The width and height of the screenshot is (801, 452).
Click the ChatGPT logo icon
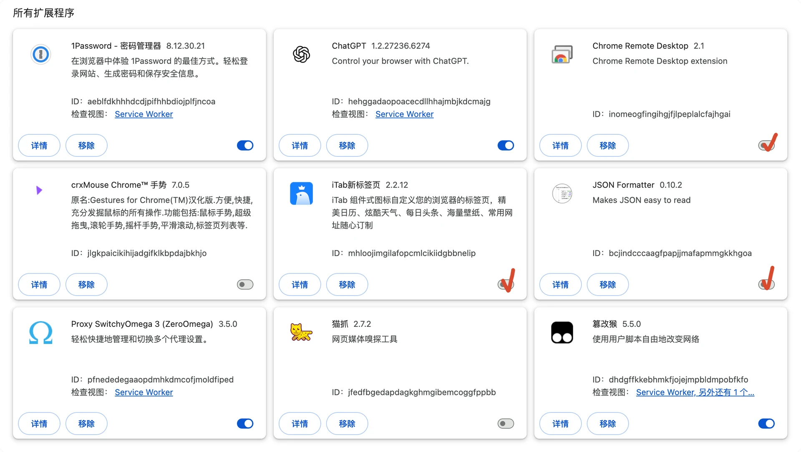(x=301, y=54)
